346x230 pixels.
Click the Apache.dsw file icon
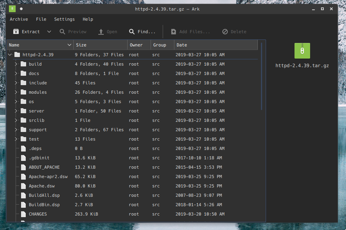23,186
